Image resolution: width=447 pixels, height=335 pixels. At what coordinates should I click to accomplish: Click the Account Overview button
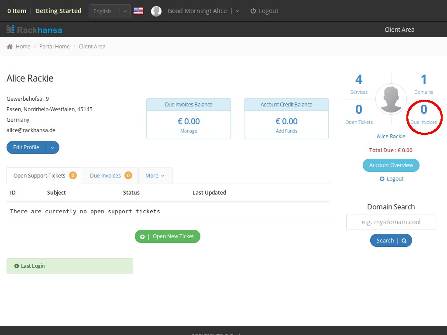[x=391, y=165]
